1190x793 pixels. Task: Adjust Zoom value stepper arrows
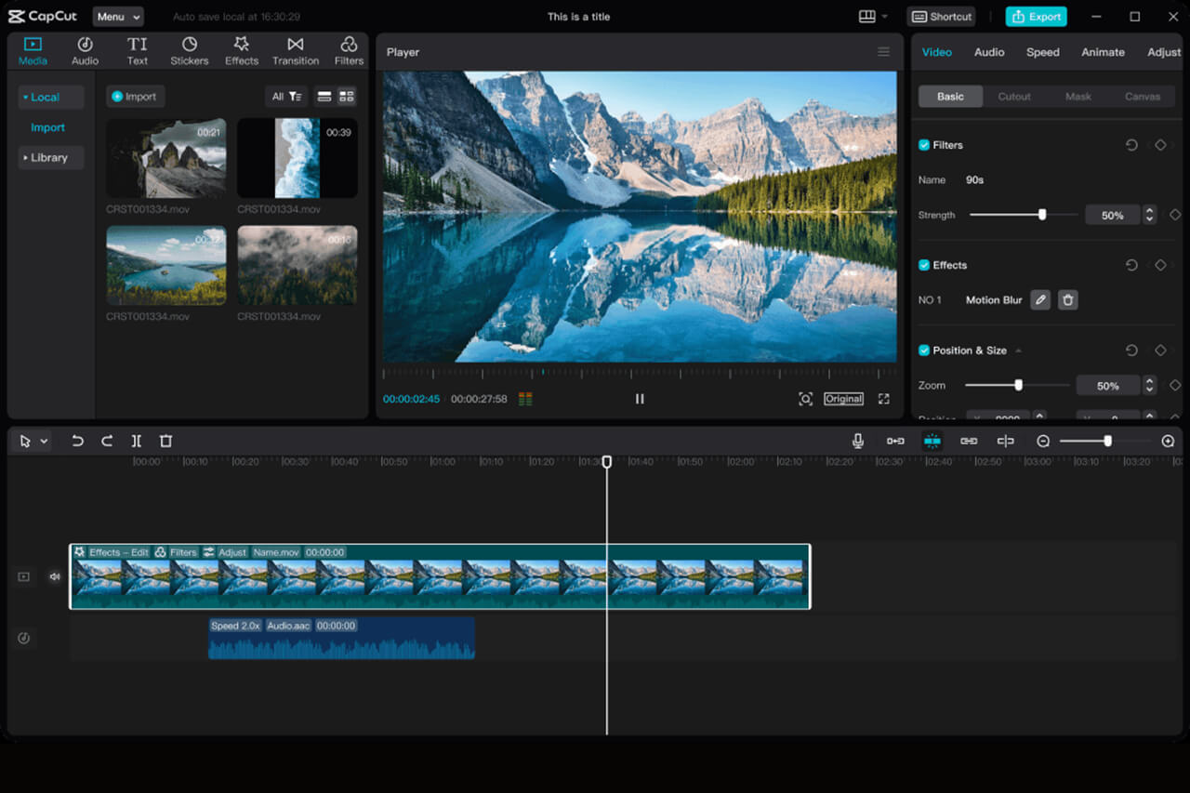coord(1150,385)
